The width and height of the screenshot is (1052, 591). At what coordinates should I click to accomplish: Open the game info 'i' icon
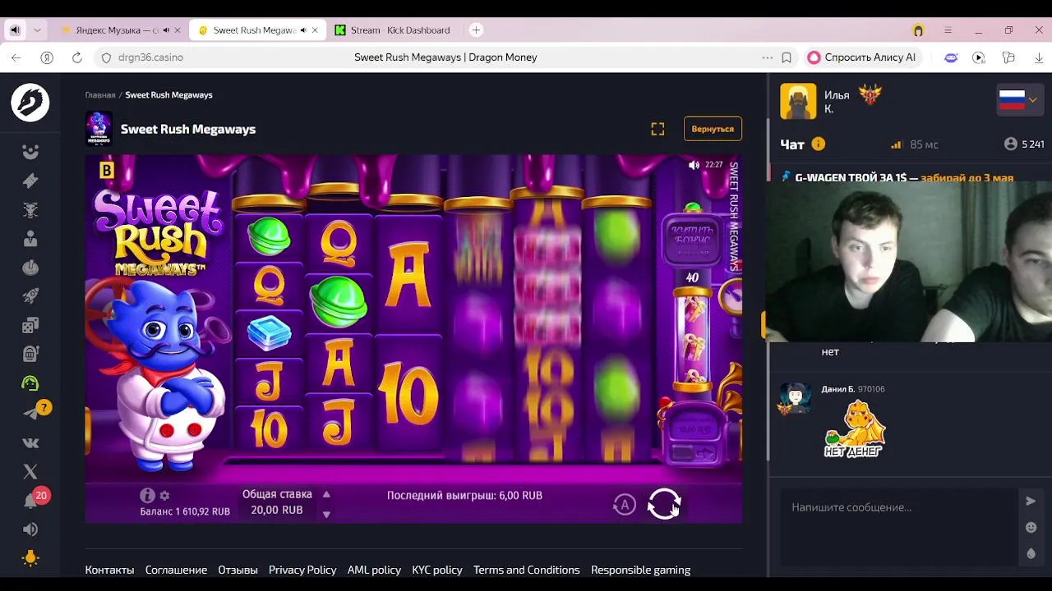[147, 495]
